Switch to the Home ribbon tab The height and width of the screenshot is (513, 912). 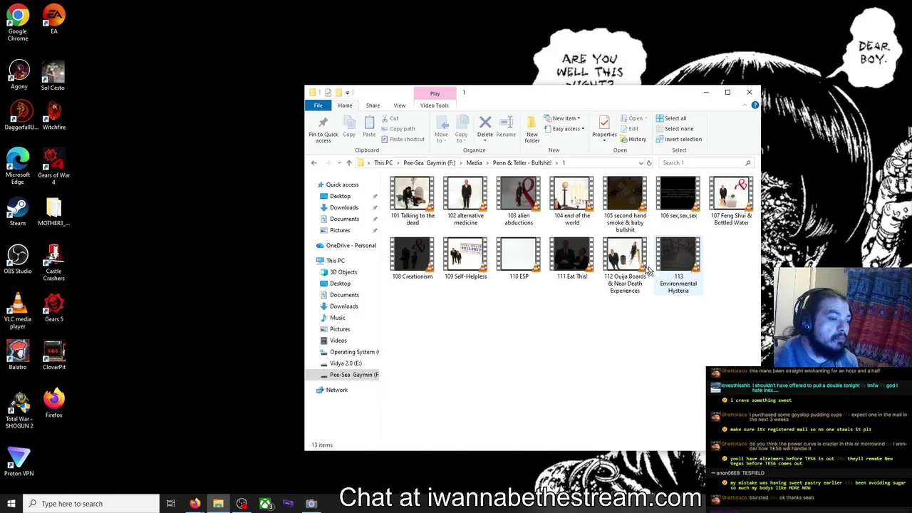345,105
